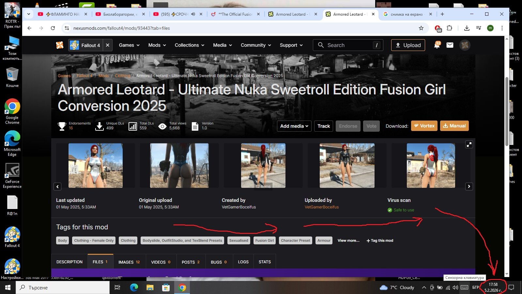The height and width of the screenshot is (294, 522).
Task: Expand the Games menu
Action: click(129, 45)
